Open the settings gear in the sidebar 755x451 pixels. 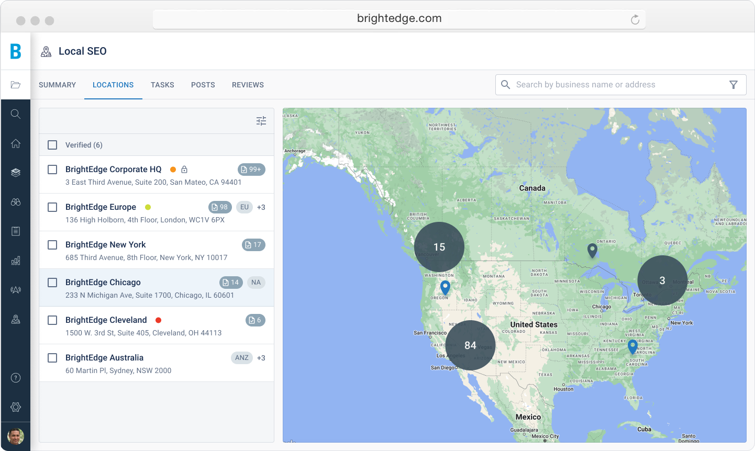[x=16, y=407]
